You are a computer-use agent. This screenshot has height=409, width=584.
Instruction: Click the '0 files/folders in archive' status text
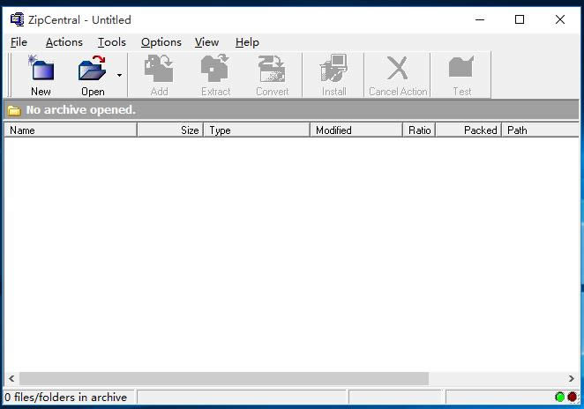coord(66,397)
